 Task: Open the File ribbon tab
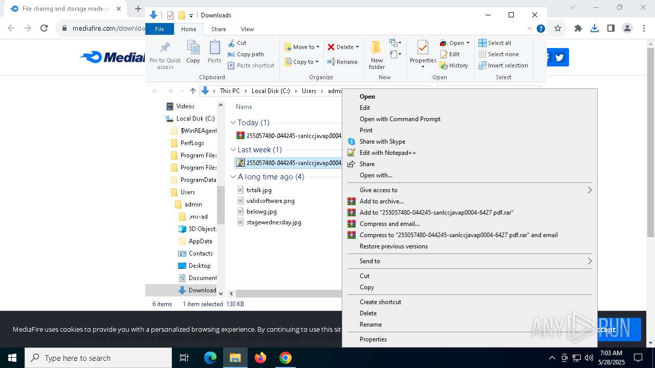(160, 29)
